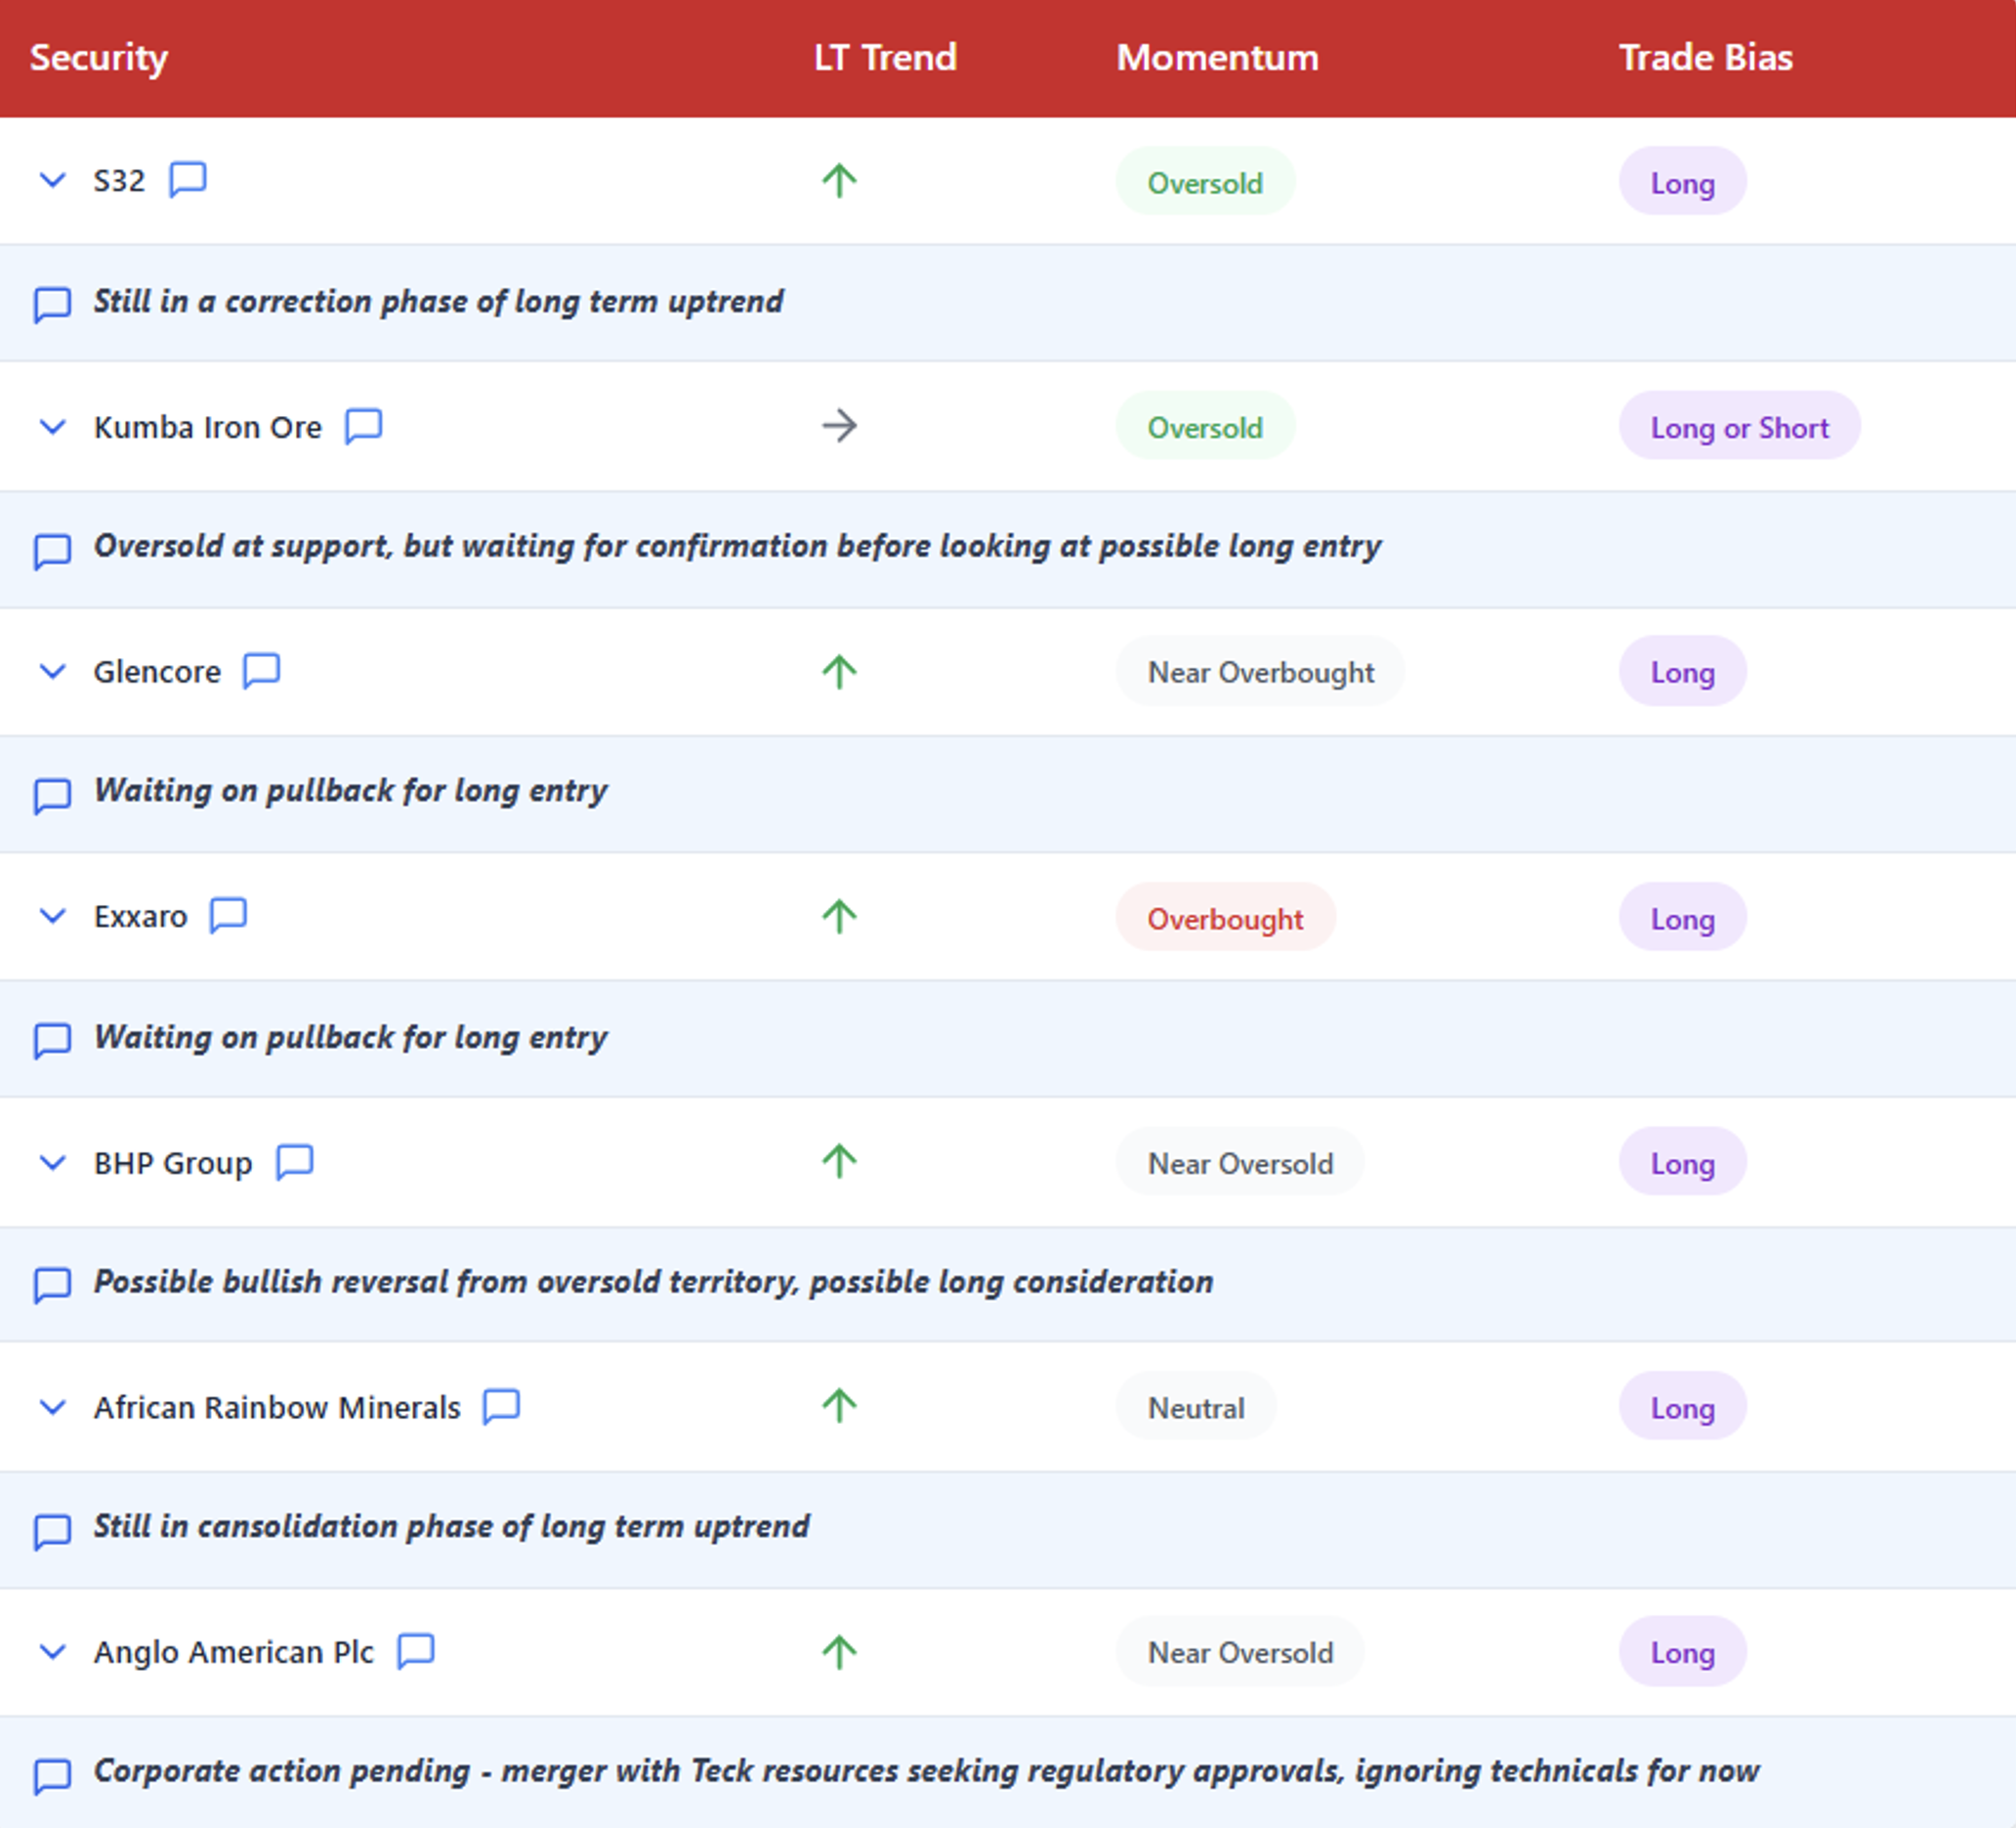
Task: Collapse the Anglo American Plc chevron
Action: (x=52, y=1652)
